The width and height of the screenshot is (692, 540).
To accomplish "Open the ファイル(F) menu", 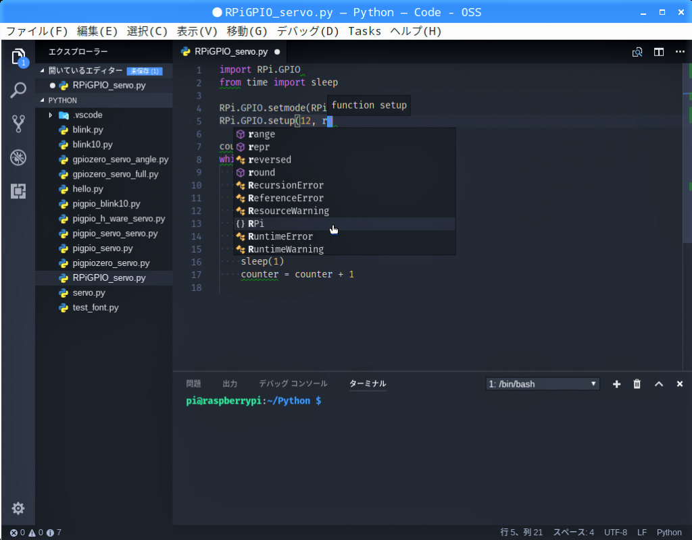I will [x=37, y=31].
